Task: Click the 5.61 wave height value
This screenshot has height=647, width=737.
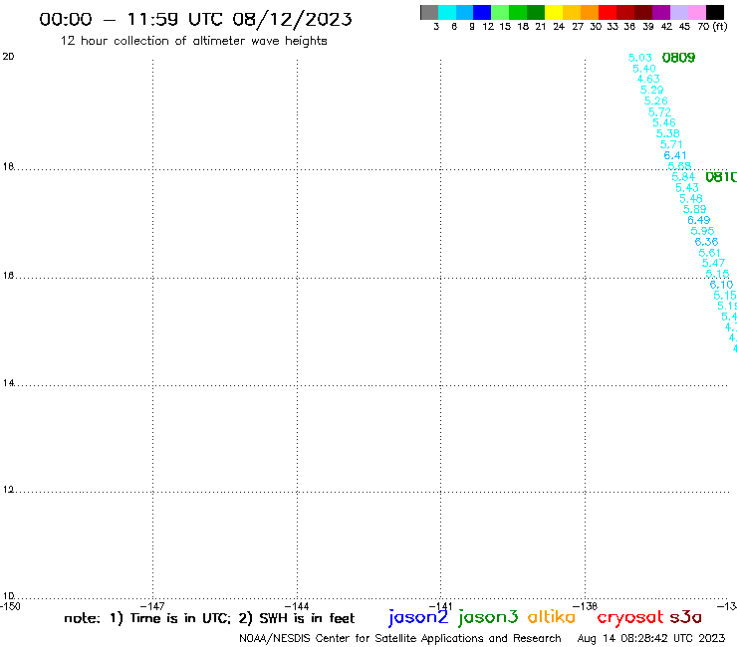Action: point(710,253)
